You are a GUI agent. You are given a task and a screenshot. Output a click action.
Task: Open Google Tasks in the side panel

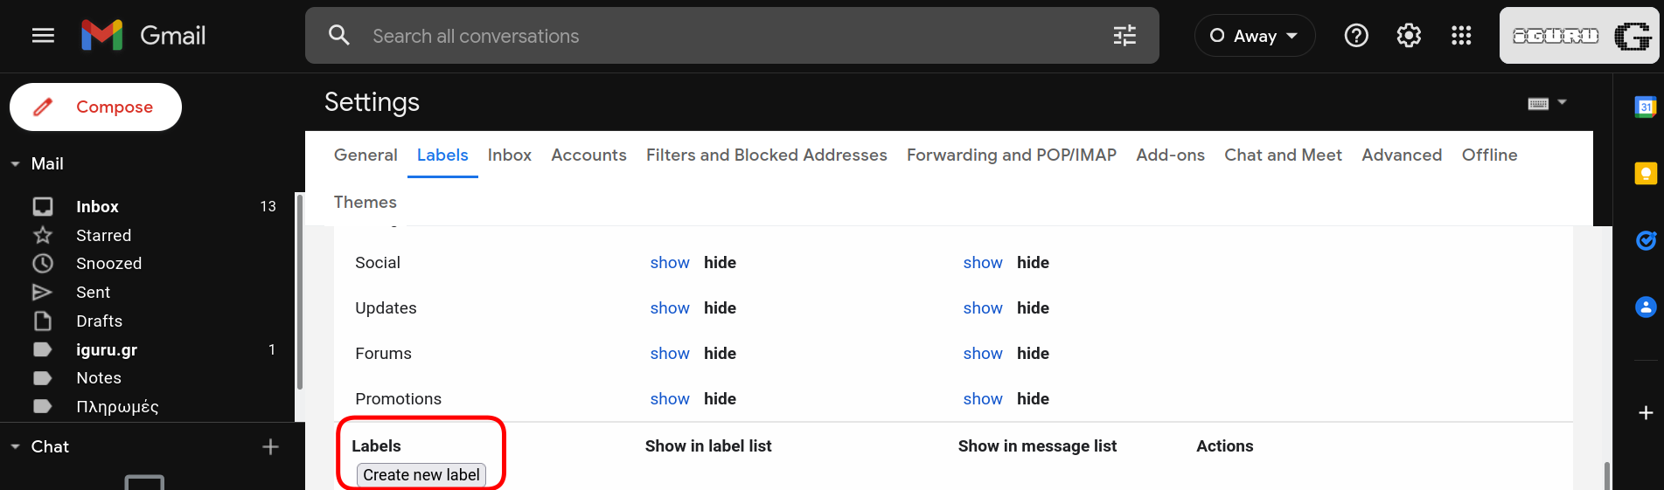(x=1646, y=240)
